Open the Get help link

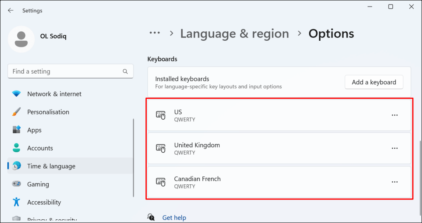pos(174,218)
